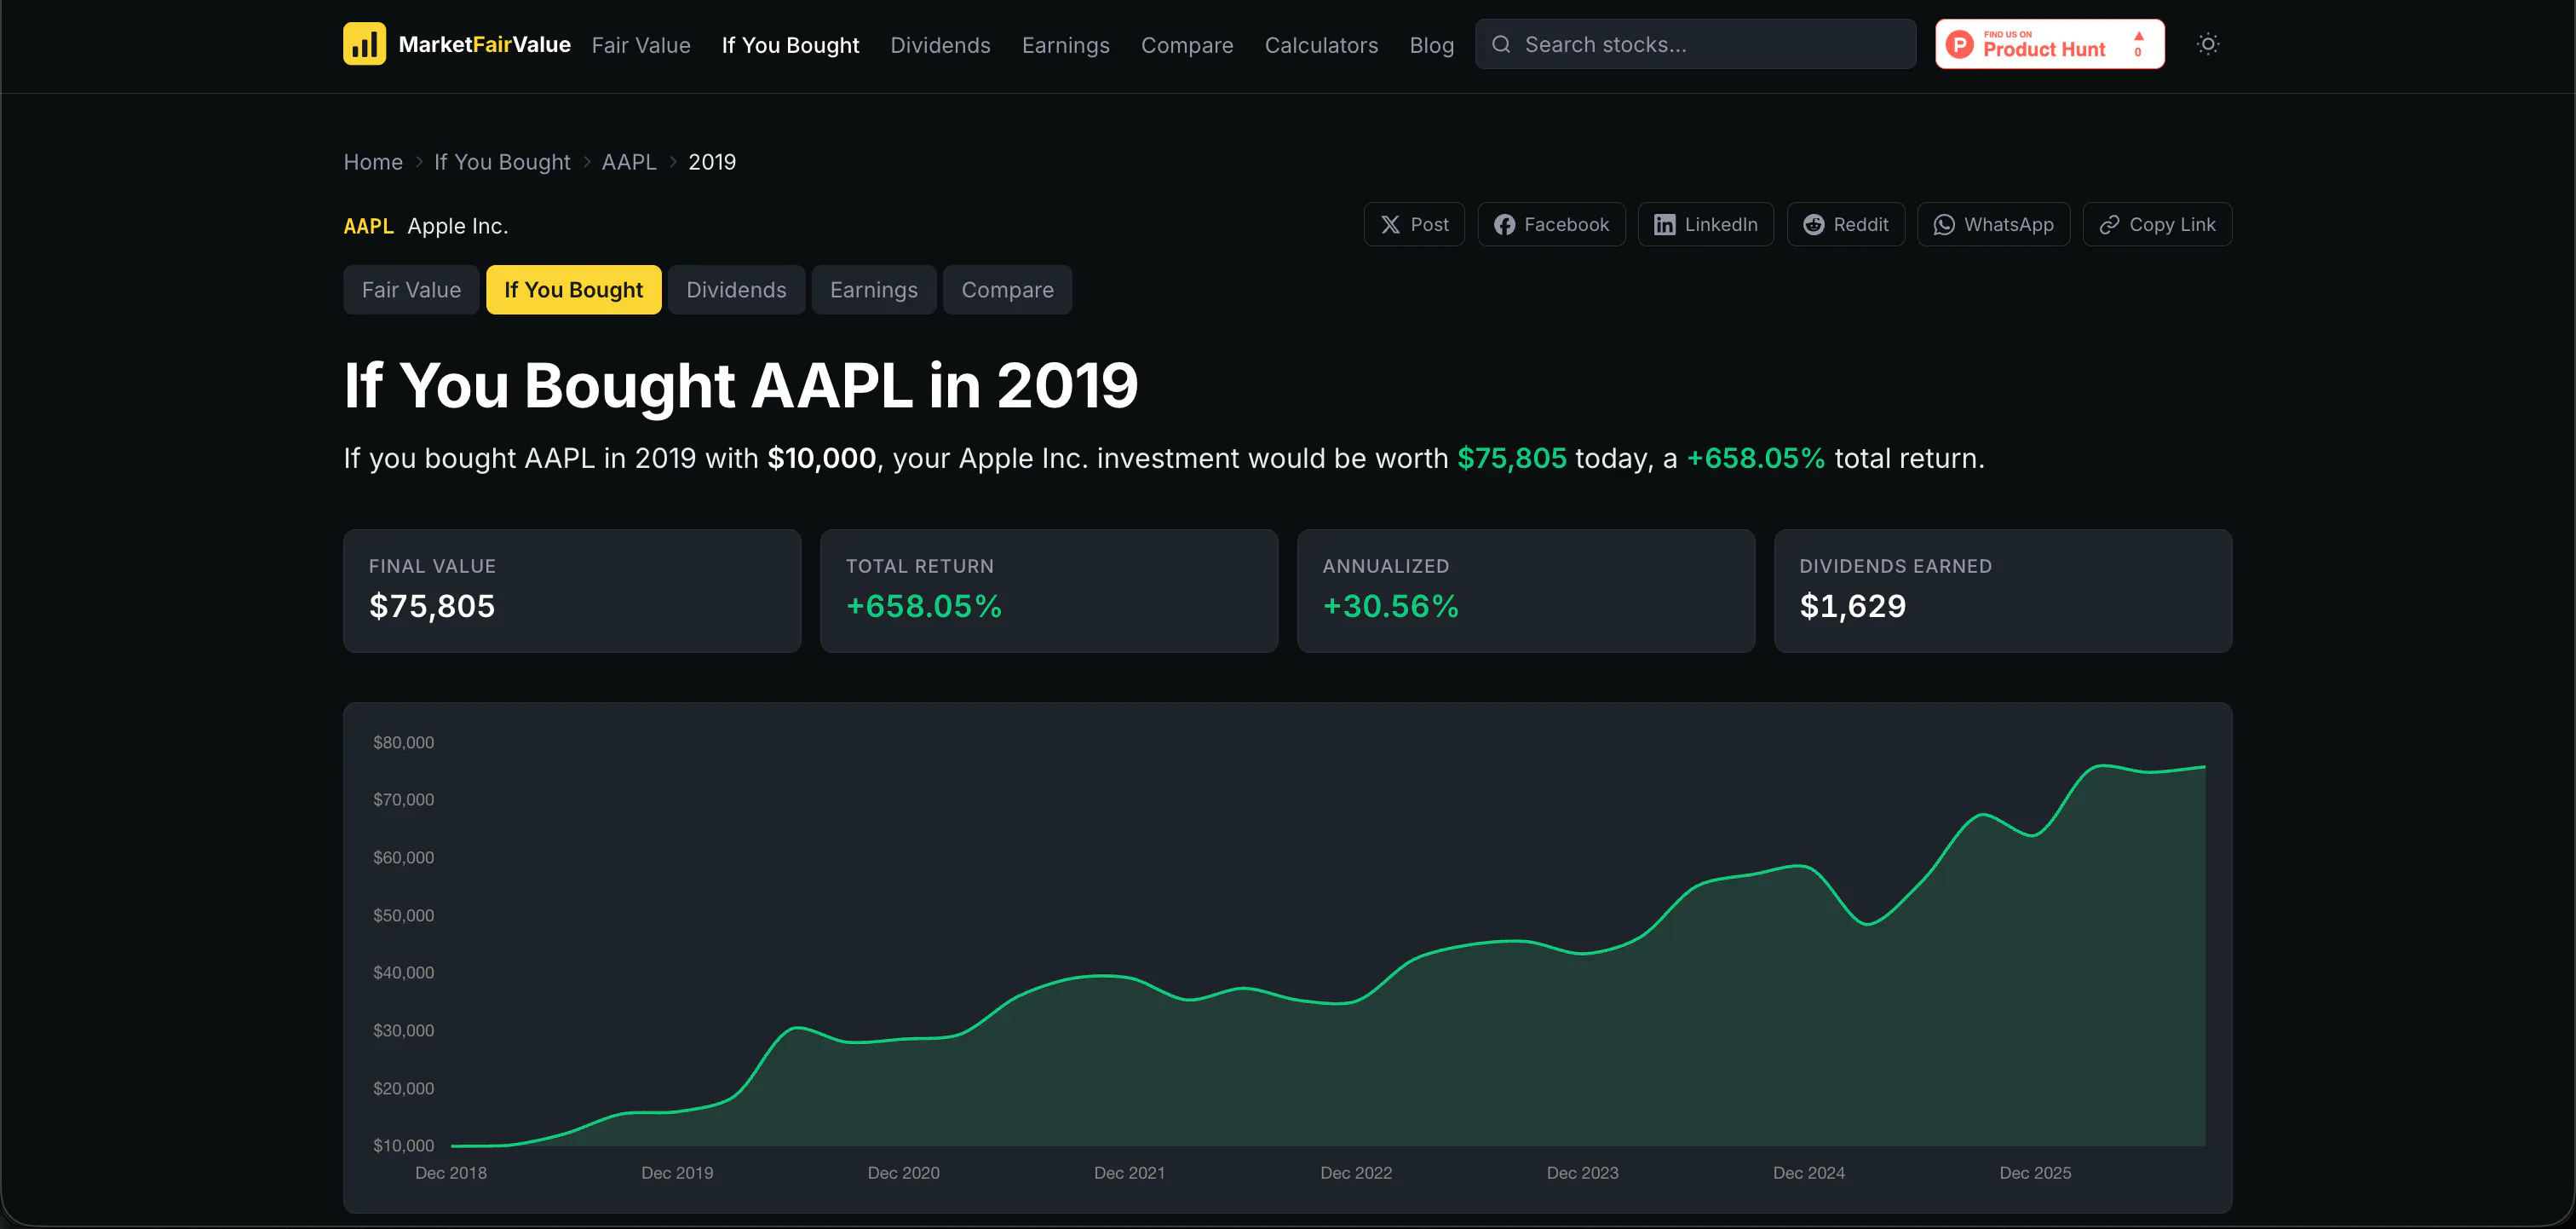Switch to the Earnings tab
Screen dimensions: 2576x1229
(873, 289)
